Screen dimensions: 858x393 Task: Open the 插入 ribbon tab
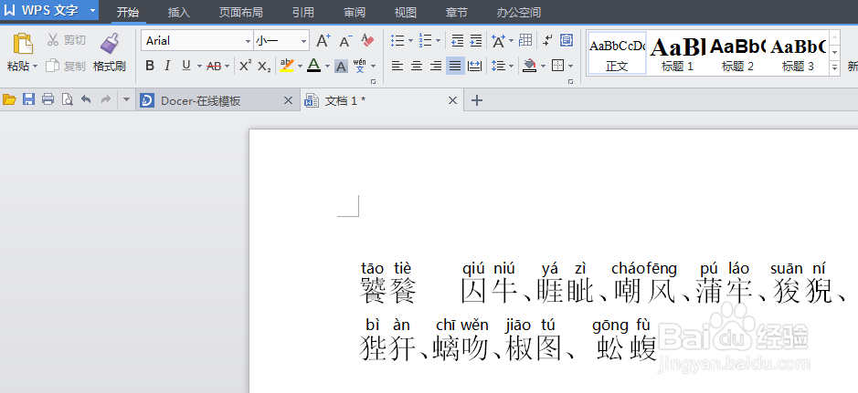coord(179,12)
